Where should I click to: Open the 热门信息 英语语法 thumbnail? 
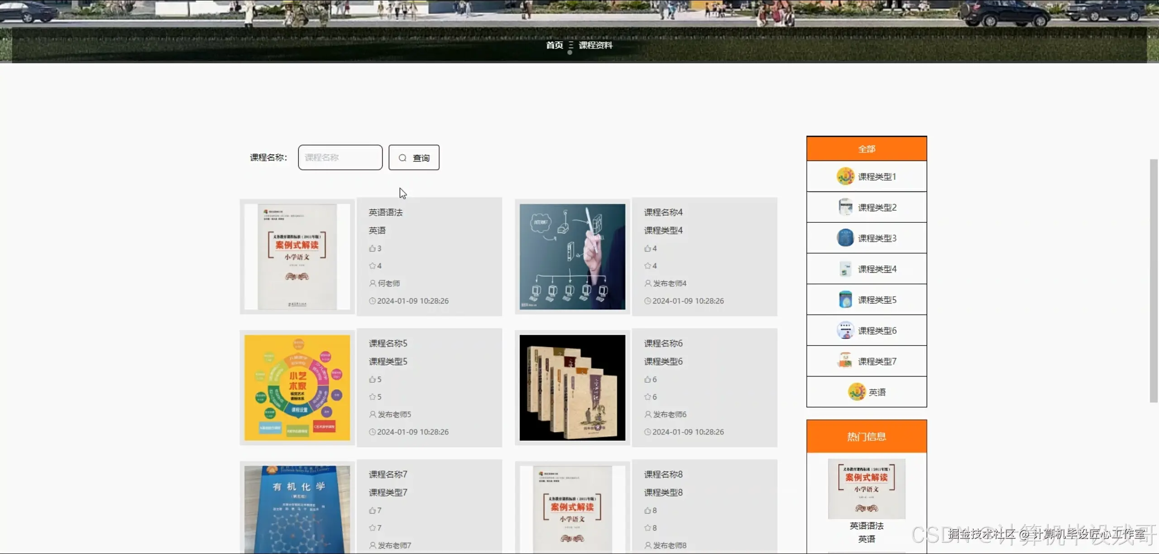pos(867,489)
